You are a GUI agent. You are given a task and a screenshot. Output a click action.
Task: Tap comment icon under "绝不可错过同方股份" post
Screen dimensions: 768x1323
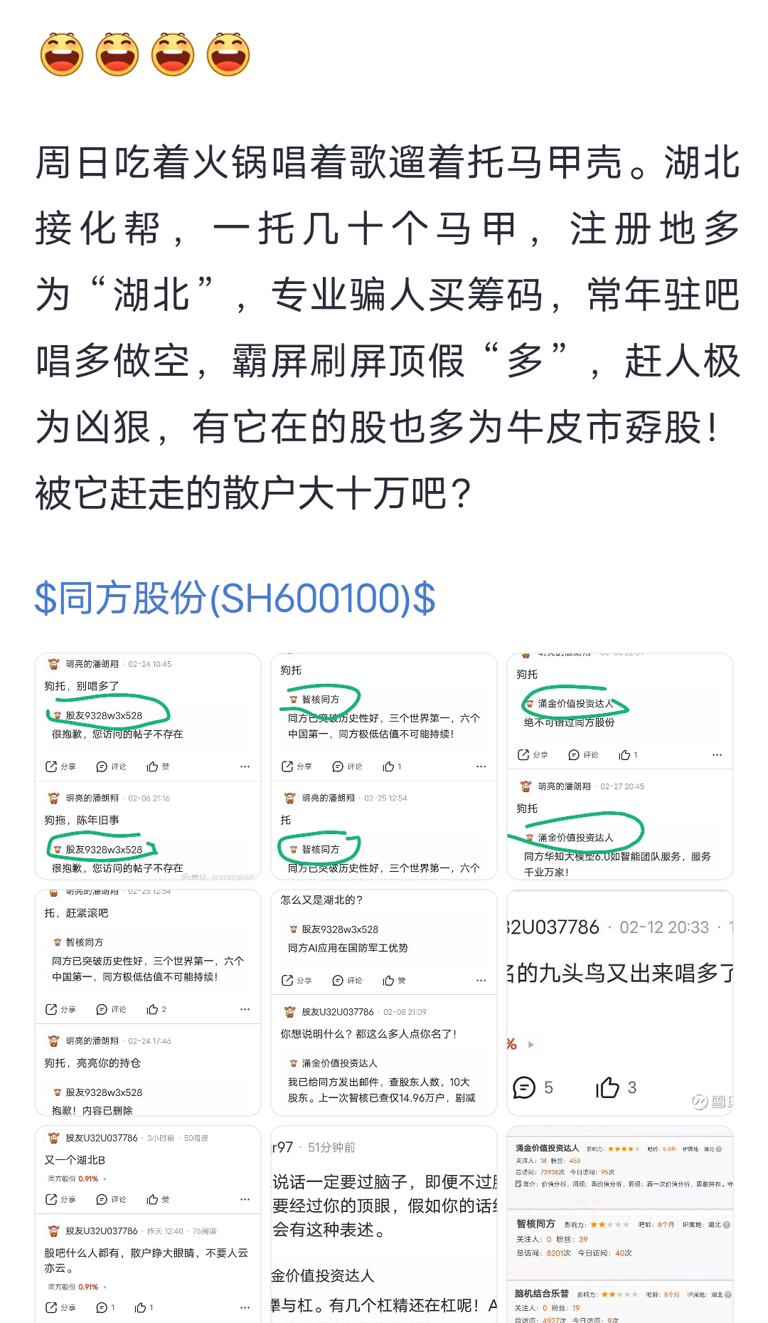[575, 755]
